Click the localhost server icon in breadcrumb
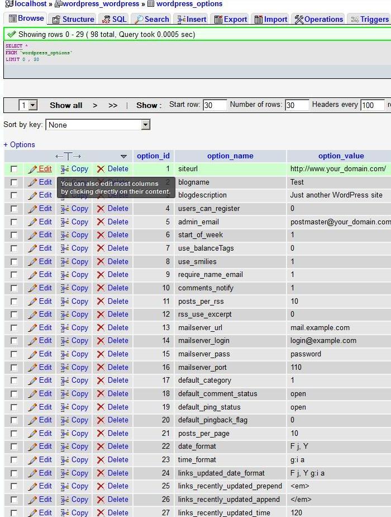Image resolution: width=391 pixels, height=517 pixels. (x=9, y=4)
